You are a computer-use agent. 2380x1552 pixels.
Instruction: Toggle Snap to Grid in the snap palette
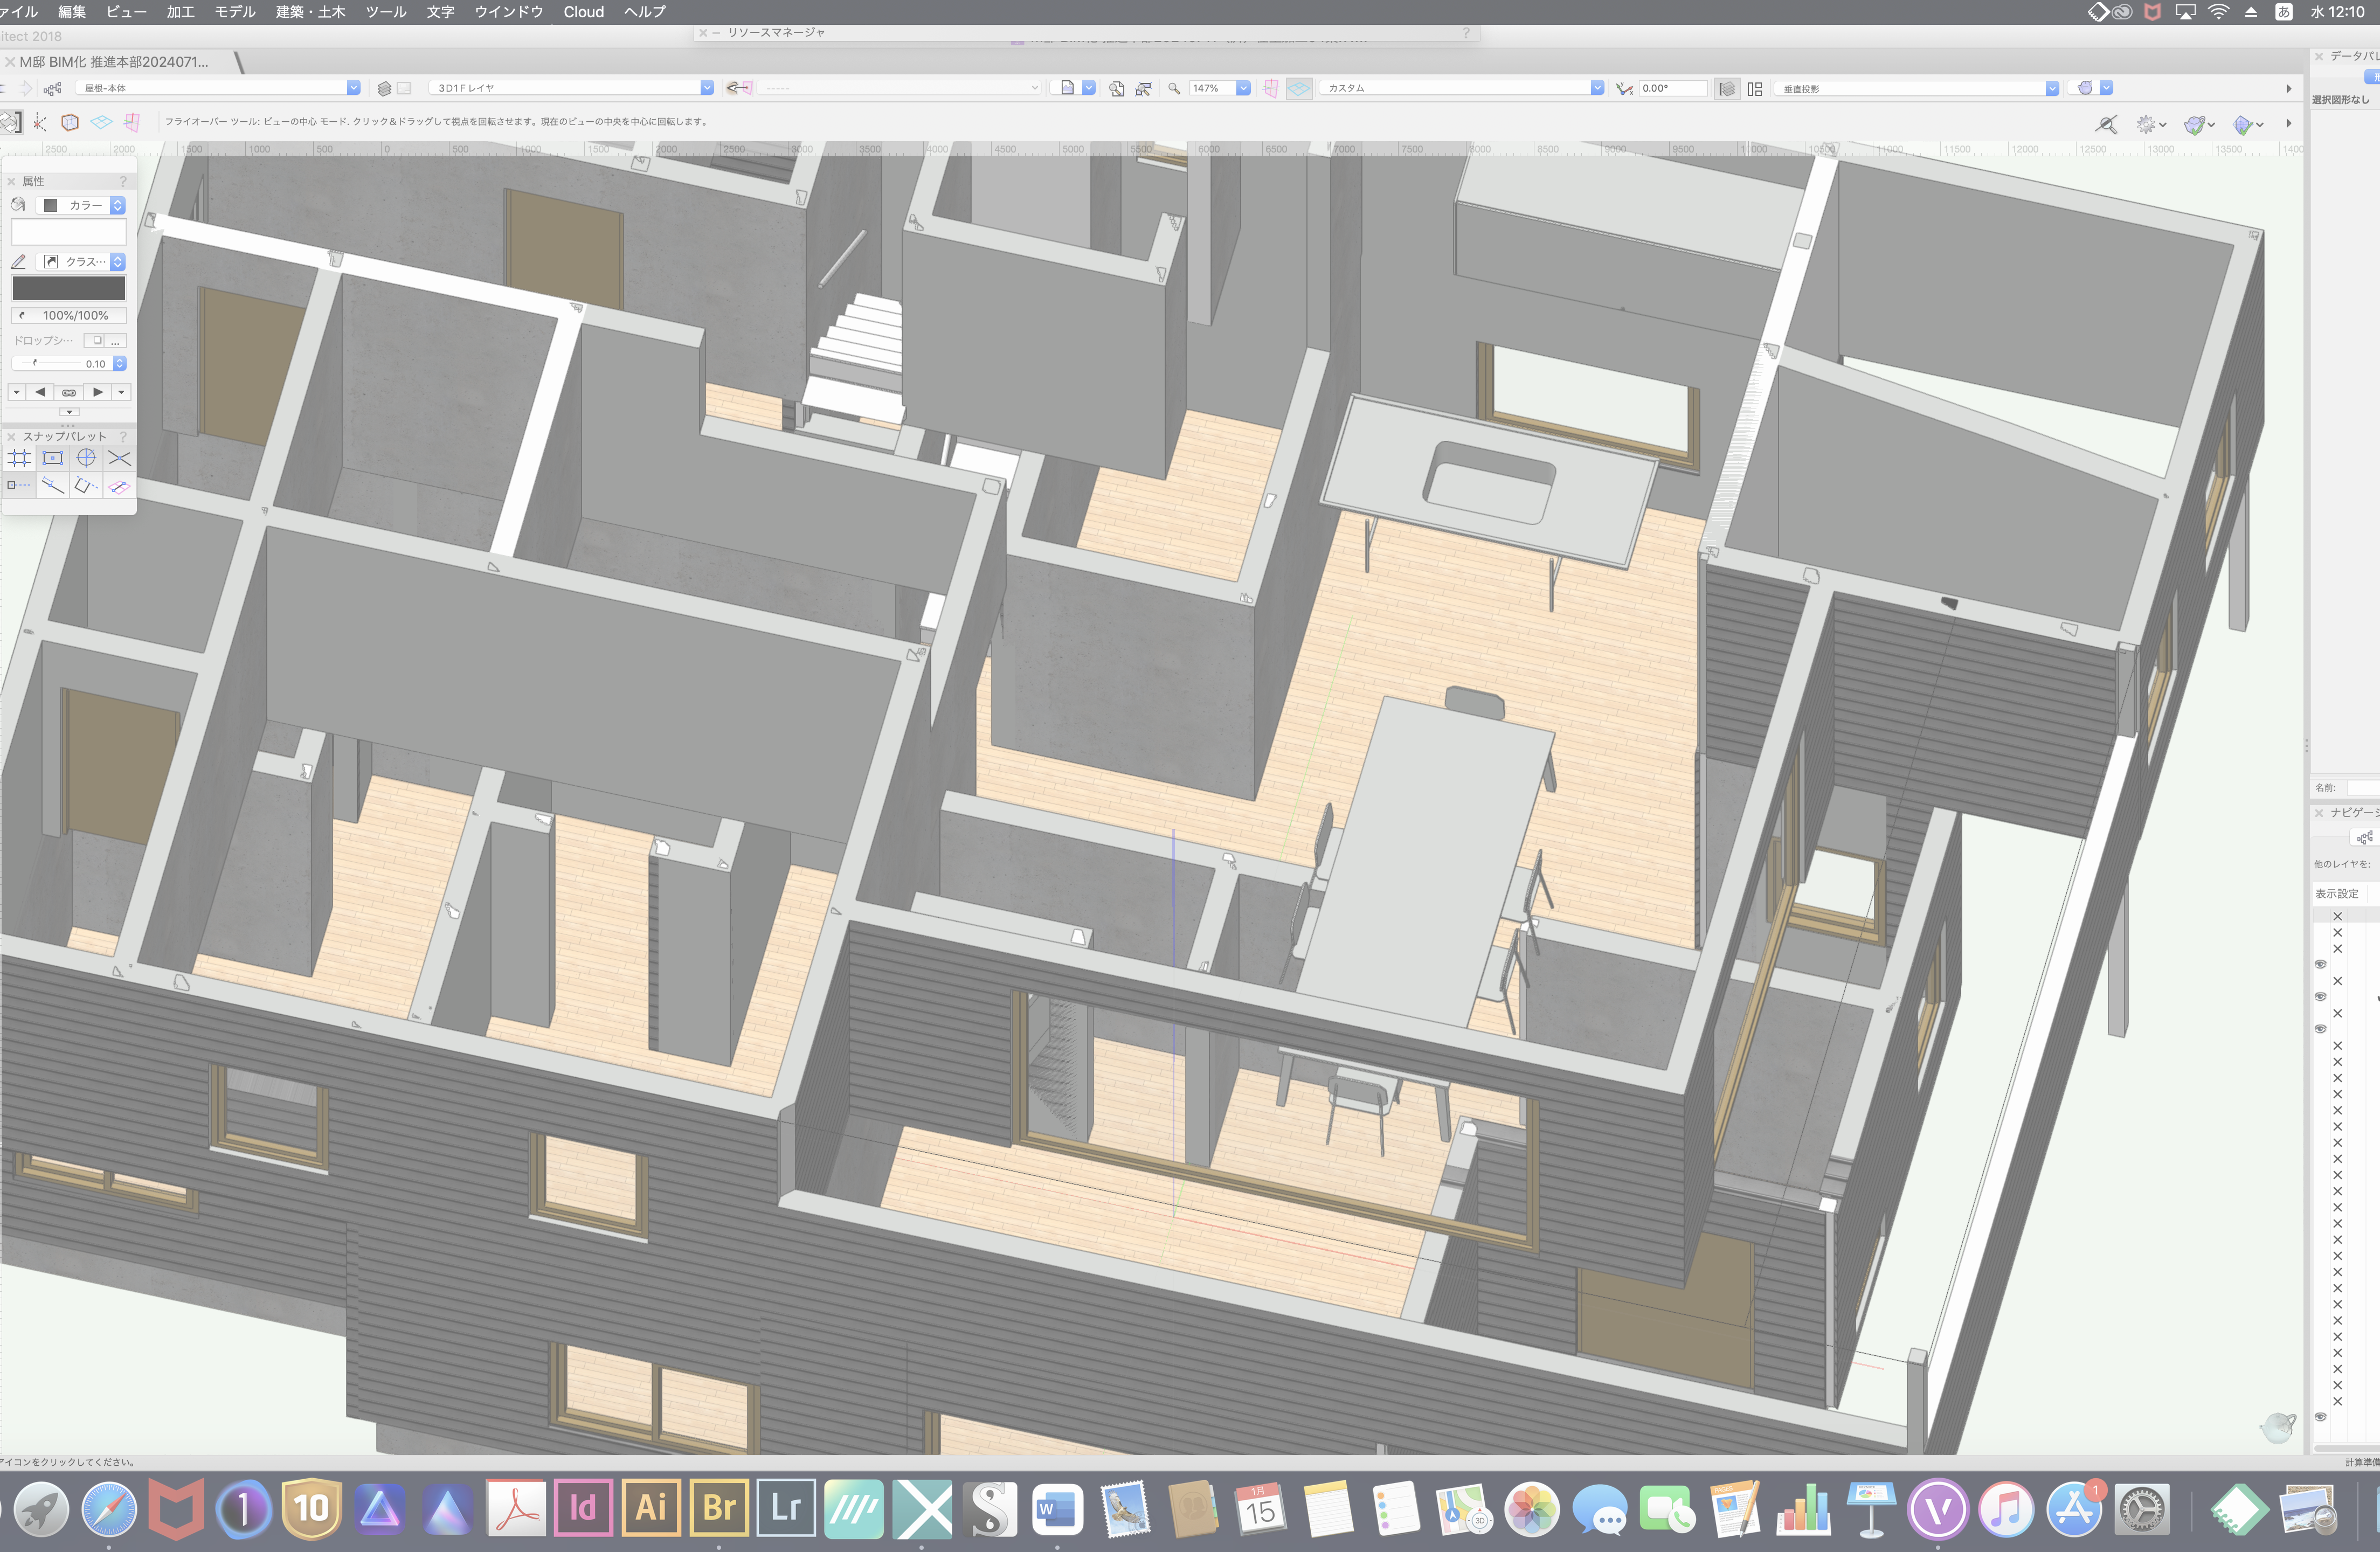pyautogui.click(x=20, y=459)
